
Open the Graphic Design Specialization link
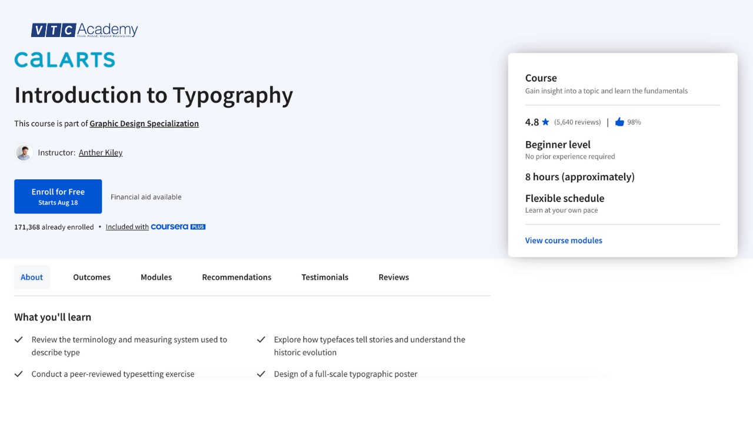pyautogui.click(x=144, y=123)
